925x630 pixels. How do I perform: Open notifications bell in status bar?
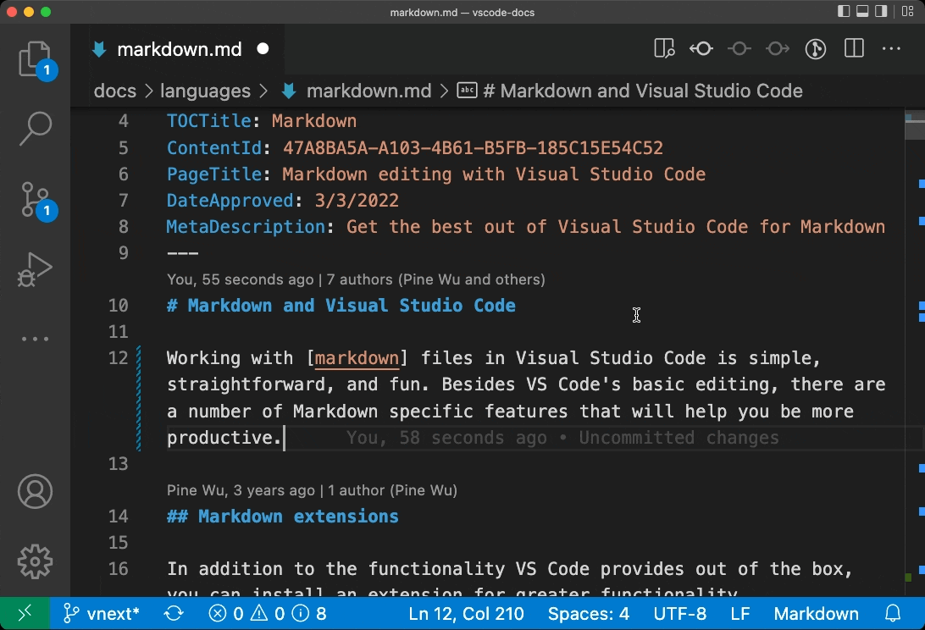coord(893,613)
